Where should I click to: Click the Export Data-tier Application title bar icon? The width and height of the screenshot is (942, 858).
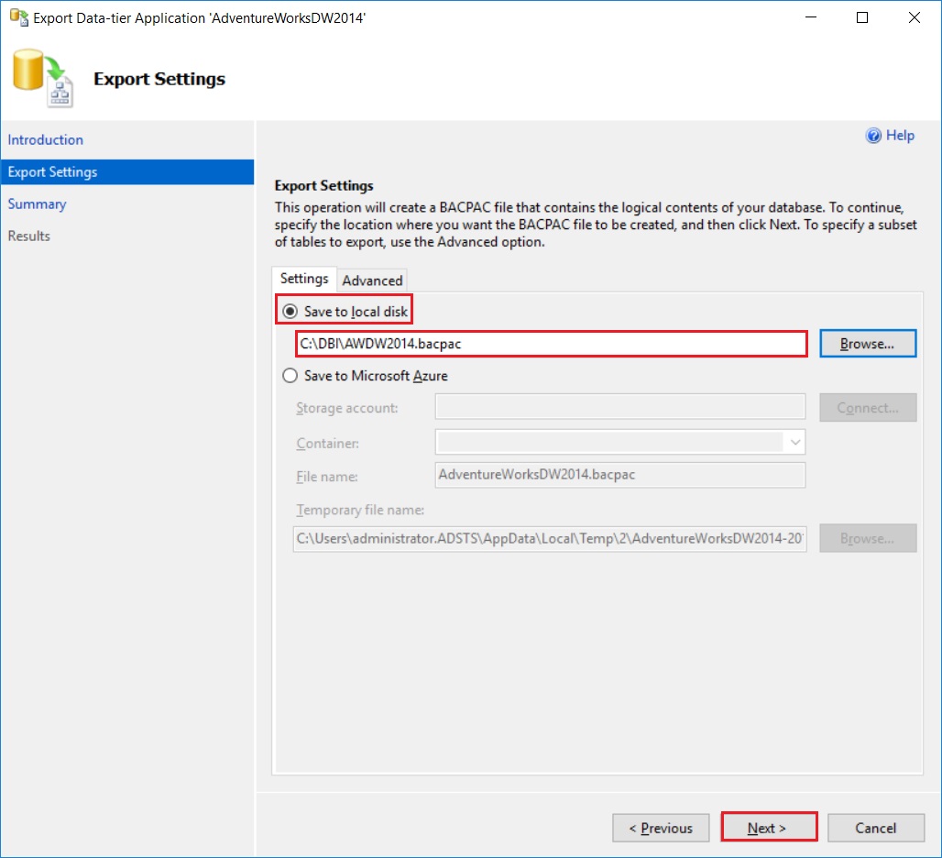click(18, 17)
